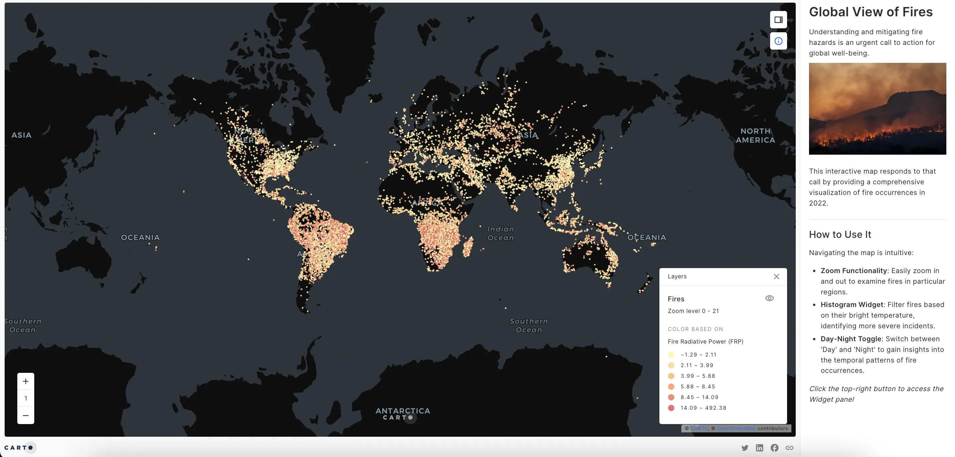Screen dimensions: 955x457
Task: Click the wildfire photo in the sidebar
Action: click(x=877, y=108)
